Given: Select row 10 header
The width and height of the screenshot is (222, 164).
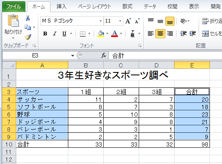Looking at the screenshot, I should 9,144.
